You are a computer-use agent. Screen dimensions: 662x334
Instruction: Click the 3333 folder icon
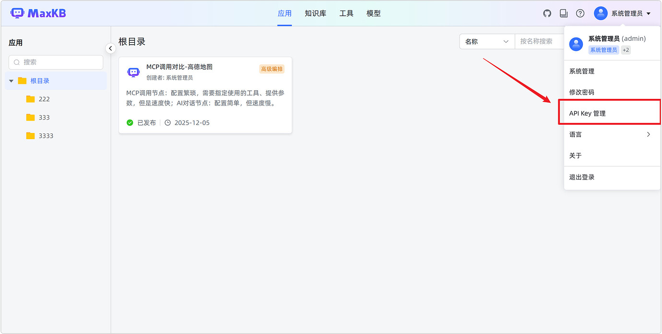31,136
